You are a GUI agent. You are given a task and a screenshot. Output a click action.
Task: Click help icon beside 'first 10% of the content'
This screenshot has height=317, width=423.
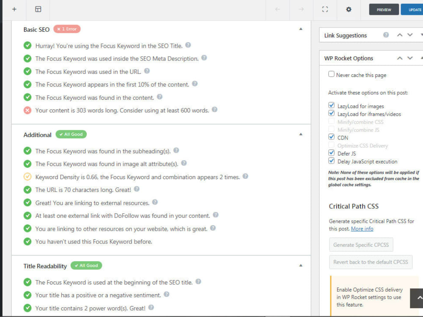tap(195, 84)
